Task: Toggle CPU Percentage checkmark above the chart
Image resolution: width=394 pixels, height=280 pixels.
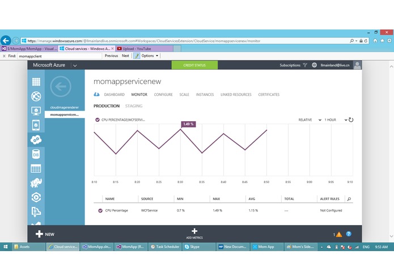Action: pyautogui.click(x=98, y=120)
